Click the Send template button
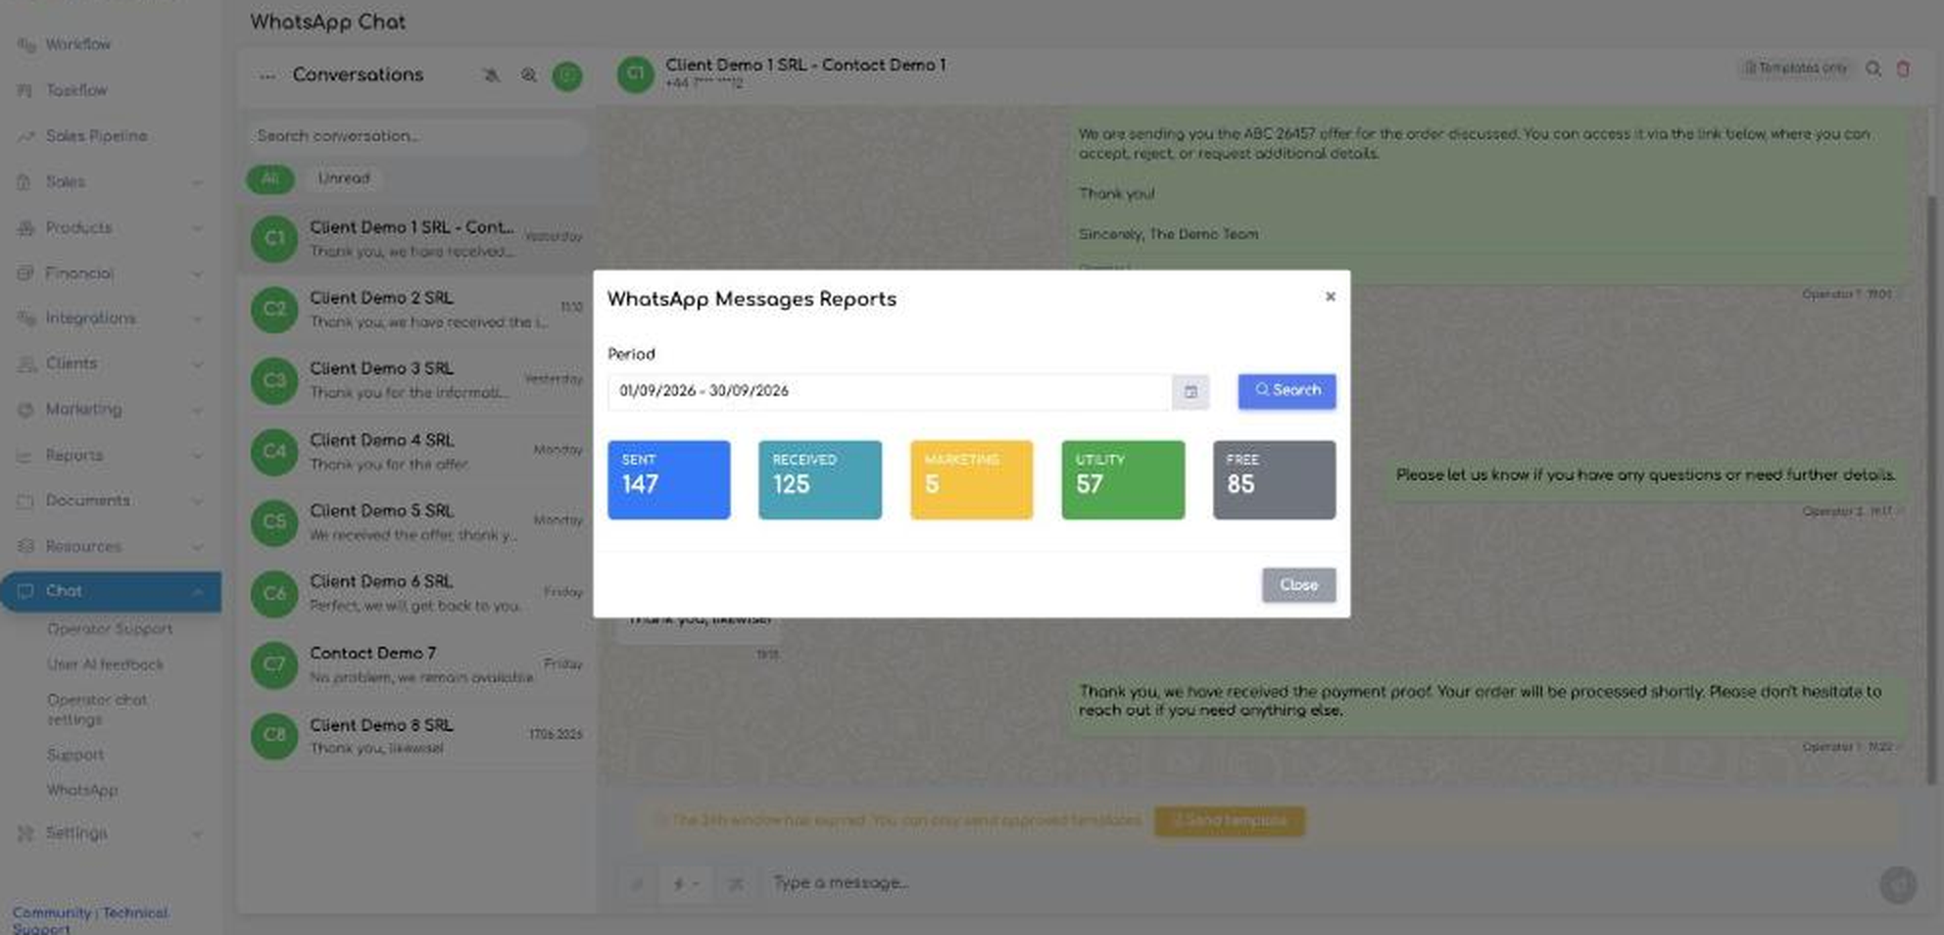The width and height of the screenshot is (1944, 935). tap(1229, 820)
